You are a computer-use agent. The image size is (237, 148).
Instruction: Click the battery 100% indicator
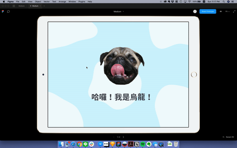pyautogui.click(x=197, y=2)
